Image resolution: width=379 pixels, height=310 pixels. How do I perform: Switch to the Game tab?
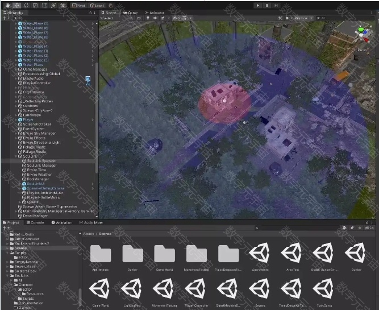click(131, 12)
